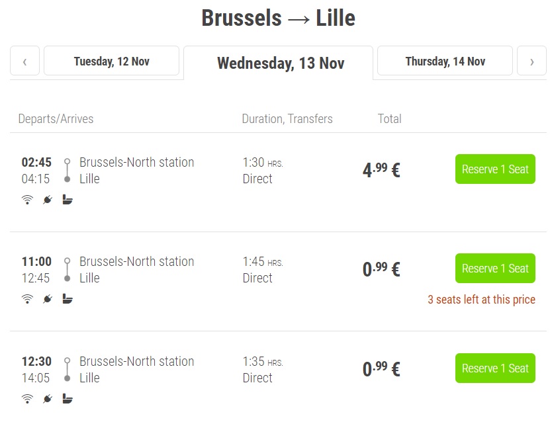Viewport: 550px width, 424px height.
Task: Show later dates via the right chevron
Action: (x=531, y=60)
